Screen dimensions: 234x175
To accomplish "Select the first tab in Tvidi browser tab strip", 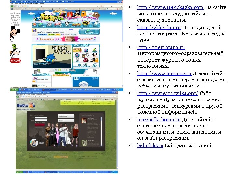I will tap(17, 9).
